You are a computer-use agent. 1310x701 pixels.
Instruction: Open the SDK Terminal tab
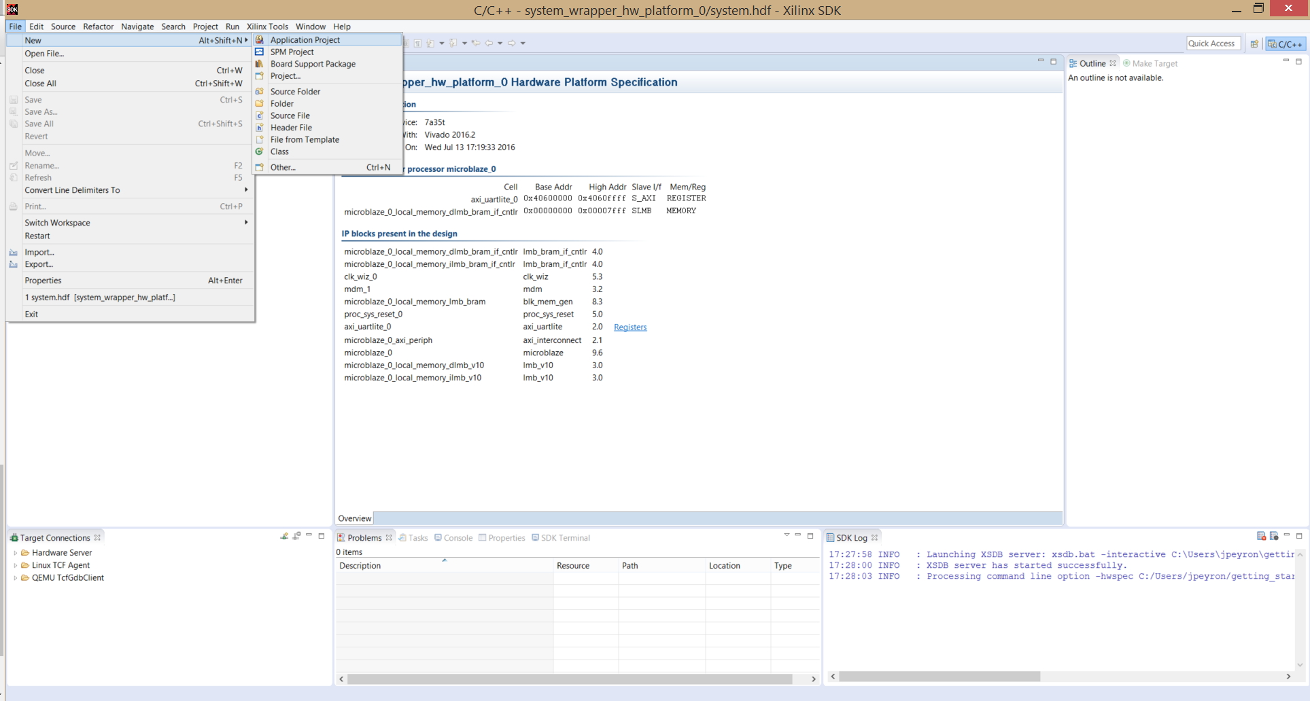561,538
